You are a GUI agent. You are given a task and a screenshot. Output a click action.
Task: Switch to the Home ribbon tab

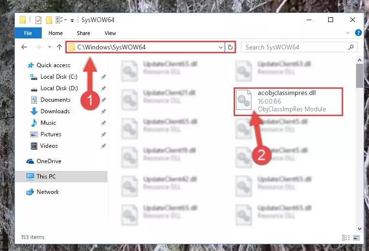(56, 33)
